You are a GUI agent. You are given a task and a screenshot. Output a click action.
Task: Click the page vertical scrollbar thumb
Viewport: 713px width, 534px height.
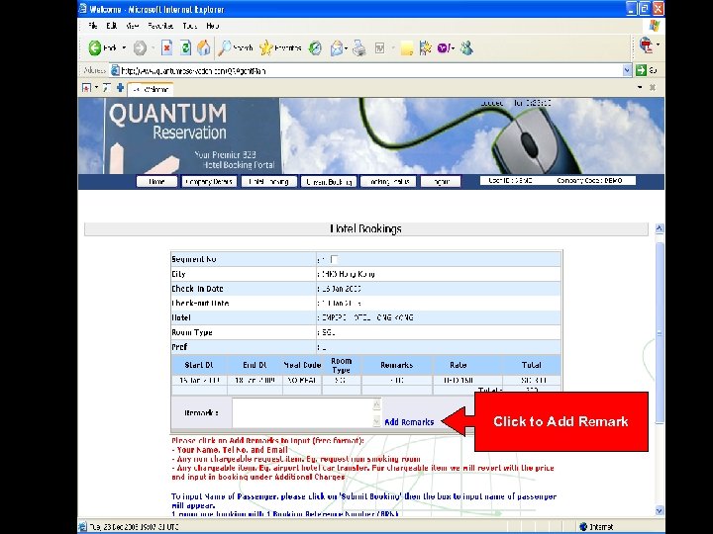click(660, 332)
